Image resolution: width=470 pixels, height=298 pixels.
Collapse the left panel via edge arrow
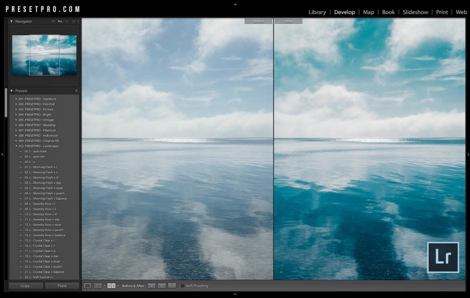point(2,154)
